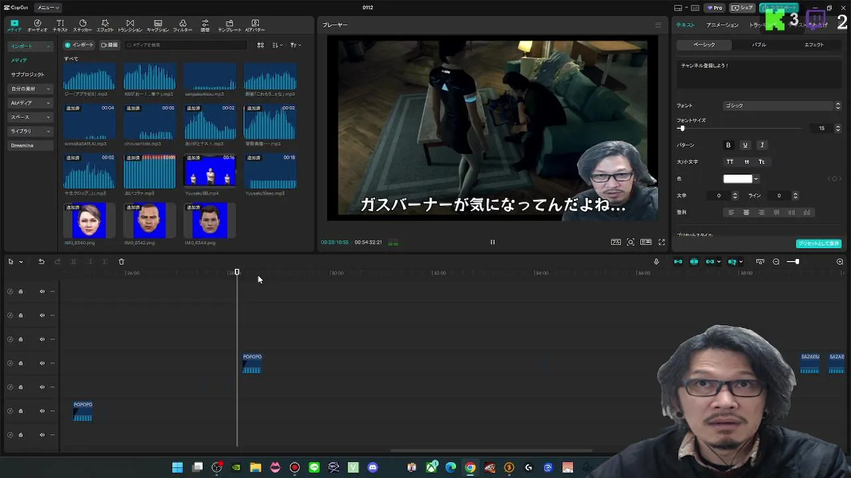Click the メディアを検索 search field
This screenshot has width=851, height=478.
[x=186, y=45]
